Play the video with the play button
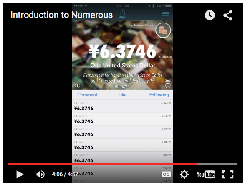 pyautogui.click(x=20, y=174)
